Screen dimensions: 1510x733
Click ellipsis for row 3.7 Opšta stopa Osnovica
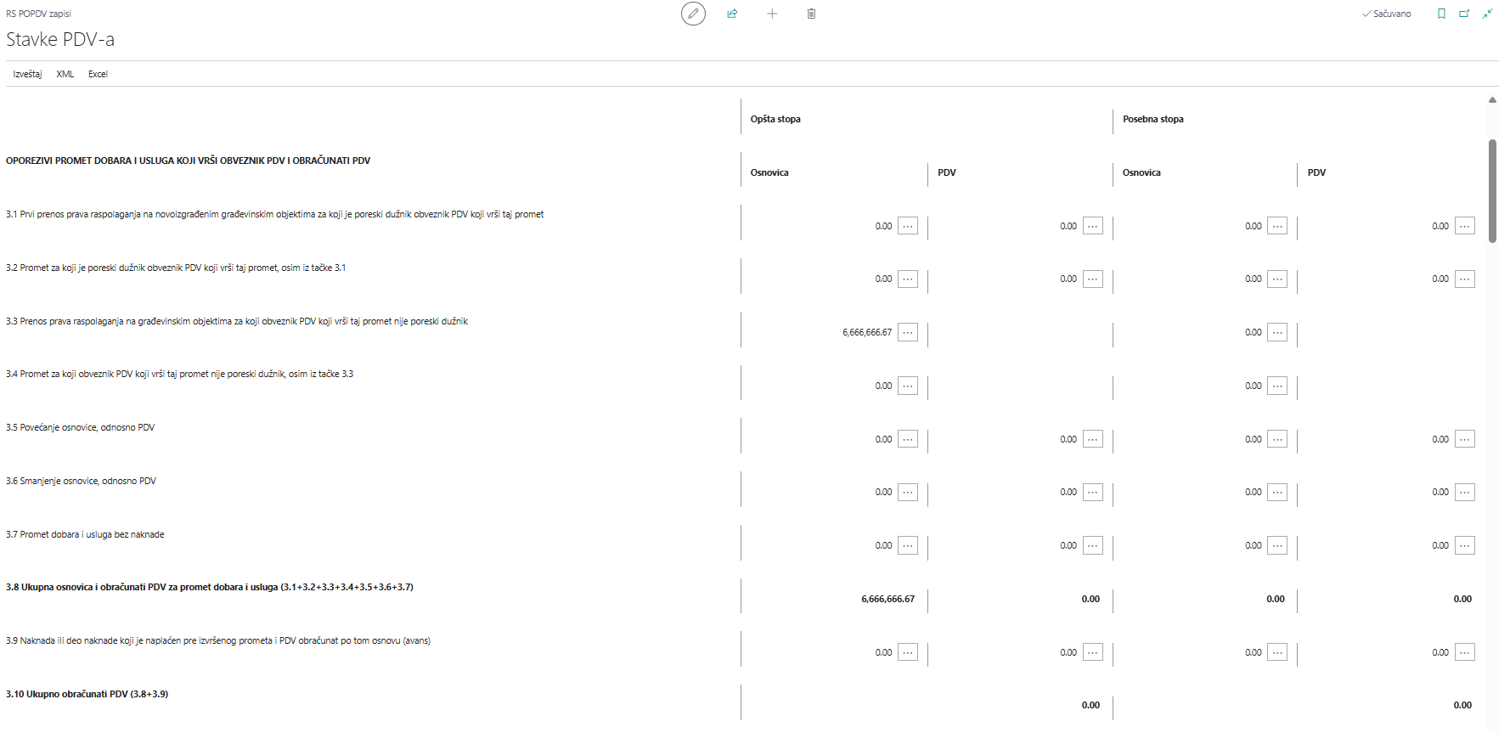[x=908, y=545]
